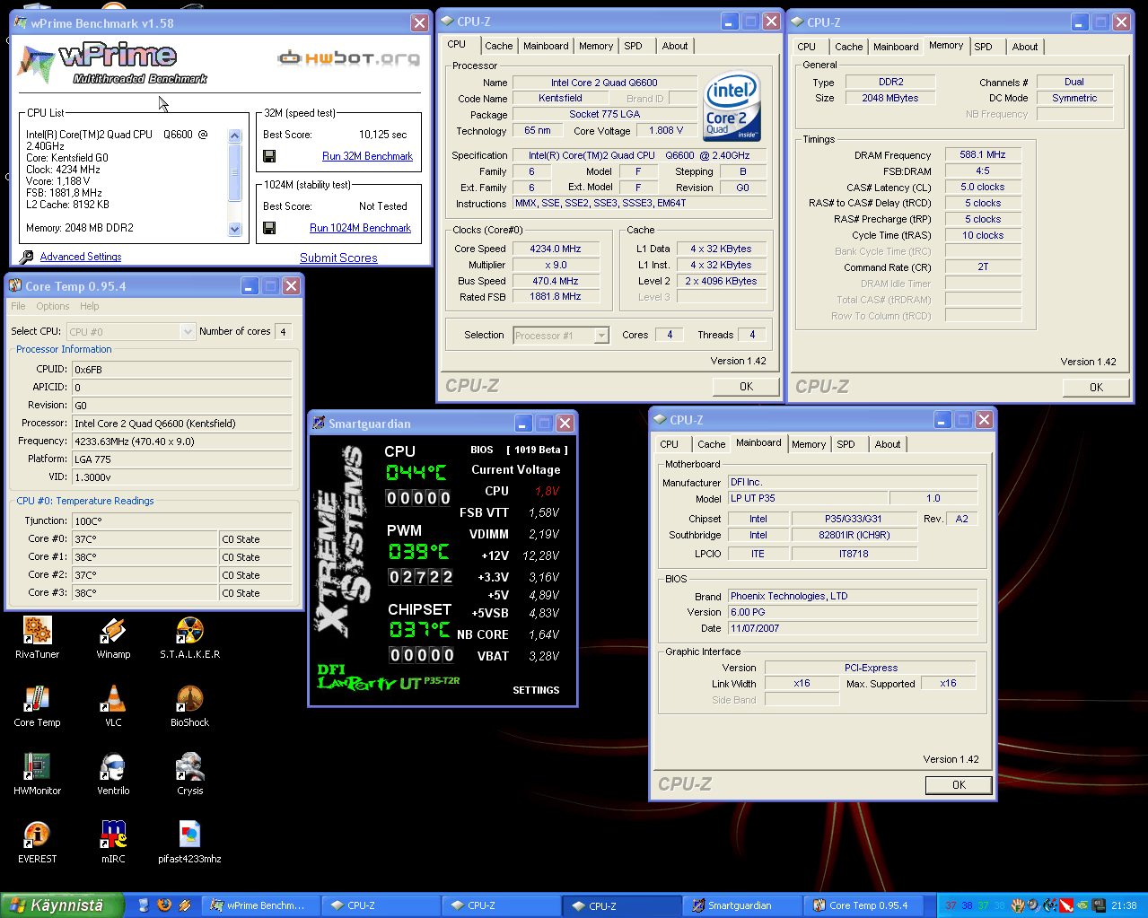Click the Intel Core 2 Quad logo in CPU-Z
Image resolution: width=1148 pixels, height=918 pixels.
[732, 107]
